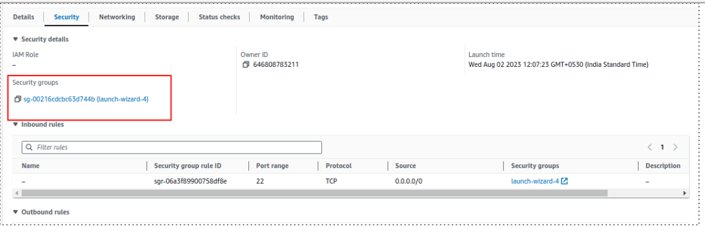The height and width of the screenshot is (250, 705).
Task: View the Status checks tab
Action: pyautogui.click(x=219, y=17)
